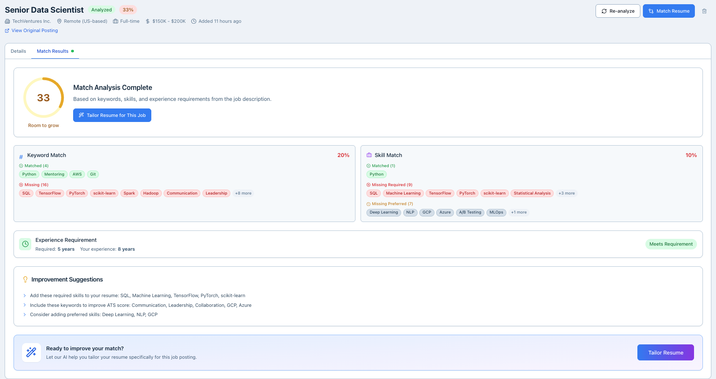Click the briefcase icon beside Skill Match

coord(369,155)
